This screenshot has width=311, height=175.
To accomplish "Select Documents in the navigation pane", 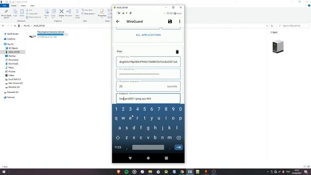I will 14,60.
